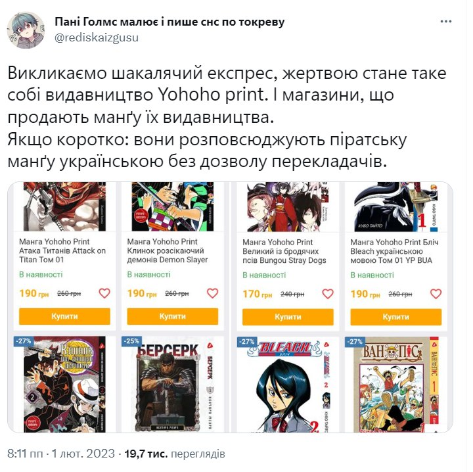Favorite the Bleach Том 01 heart icon

pos(436,294)
